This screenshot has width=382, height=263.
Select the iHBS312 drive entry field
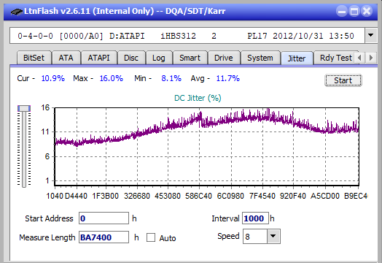(187, 36)
